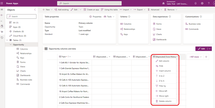This screenshot has width=215, height=108.
Task: Click Add existing in command bar
Action: click(x=62, y=10)
